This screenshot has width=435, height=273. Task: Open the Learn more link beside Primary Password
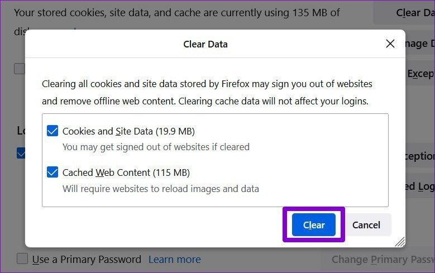[174, 260]
